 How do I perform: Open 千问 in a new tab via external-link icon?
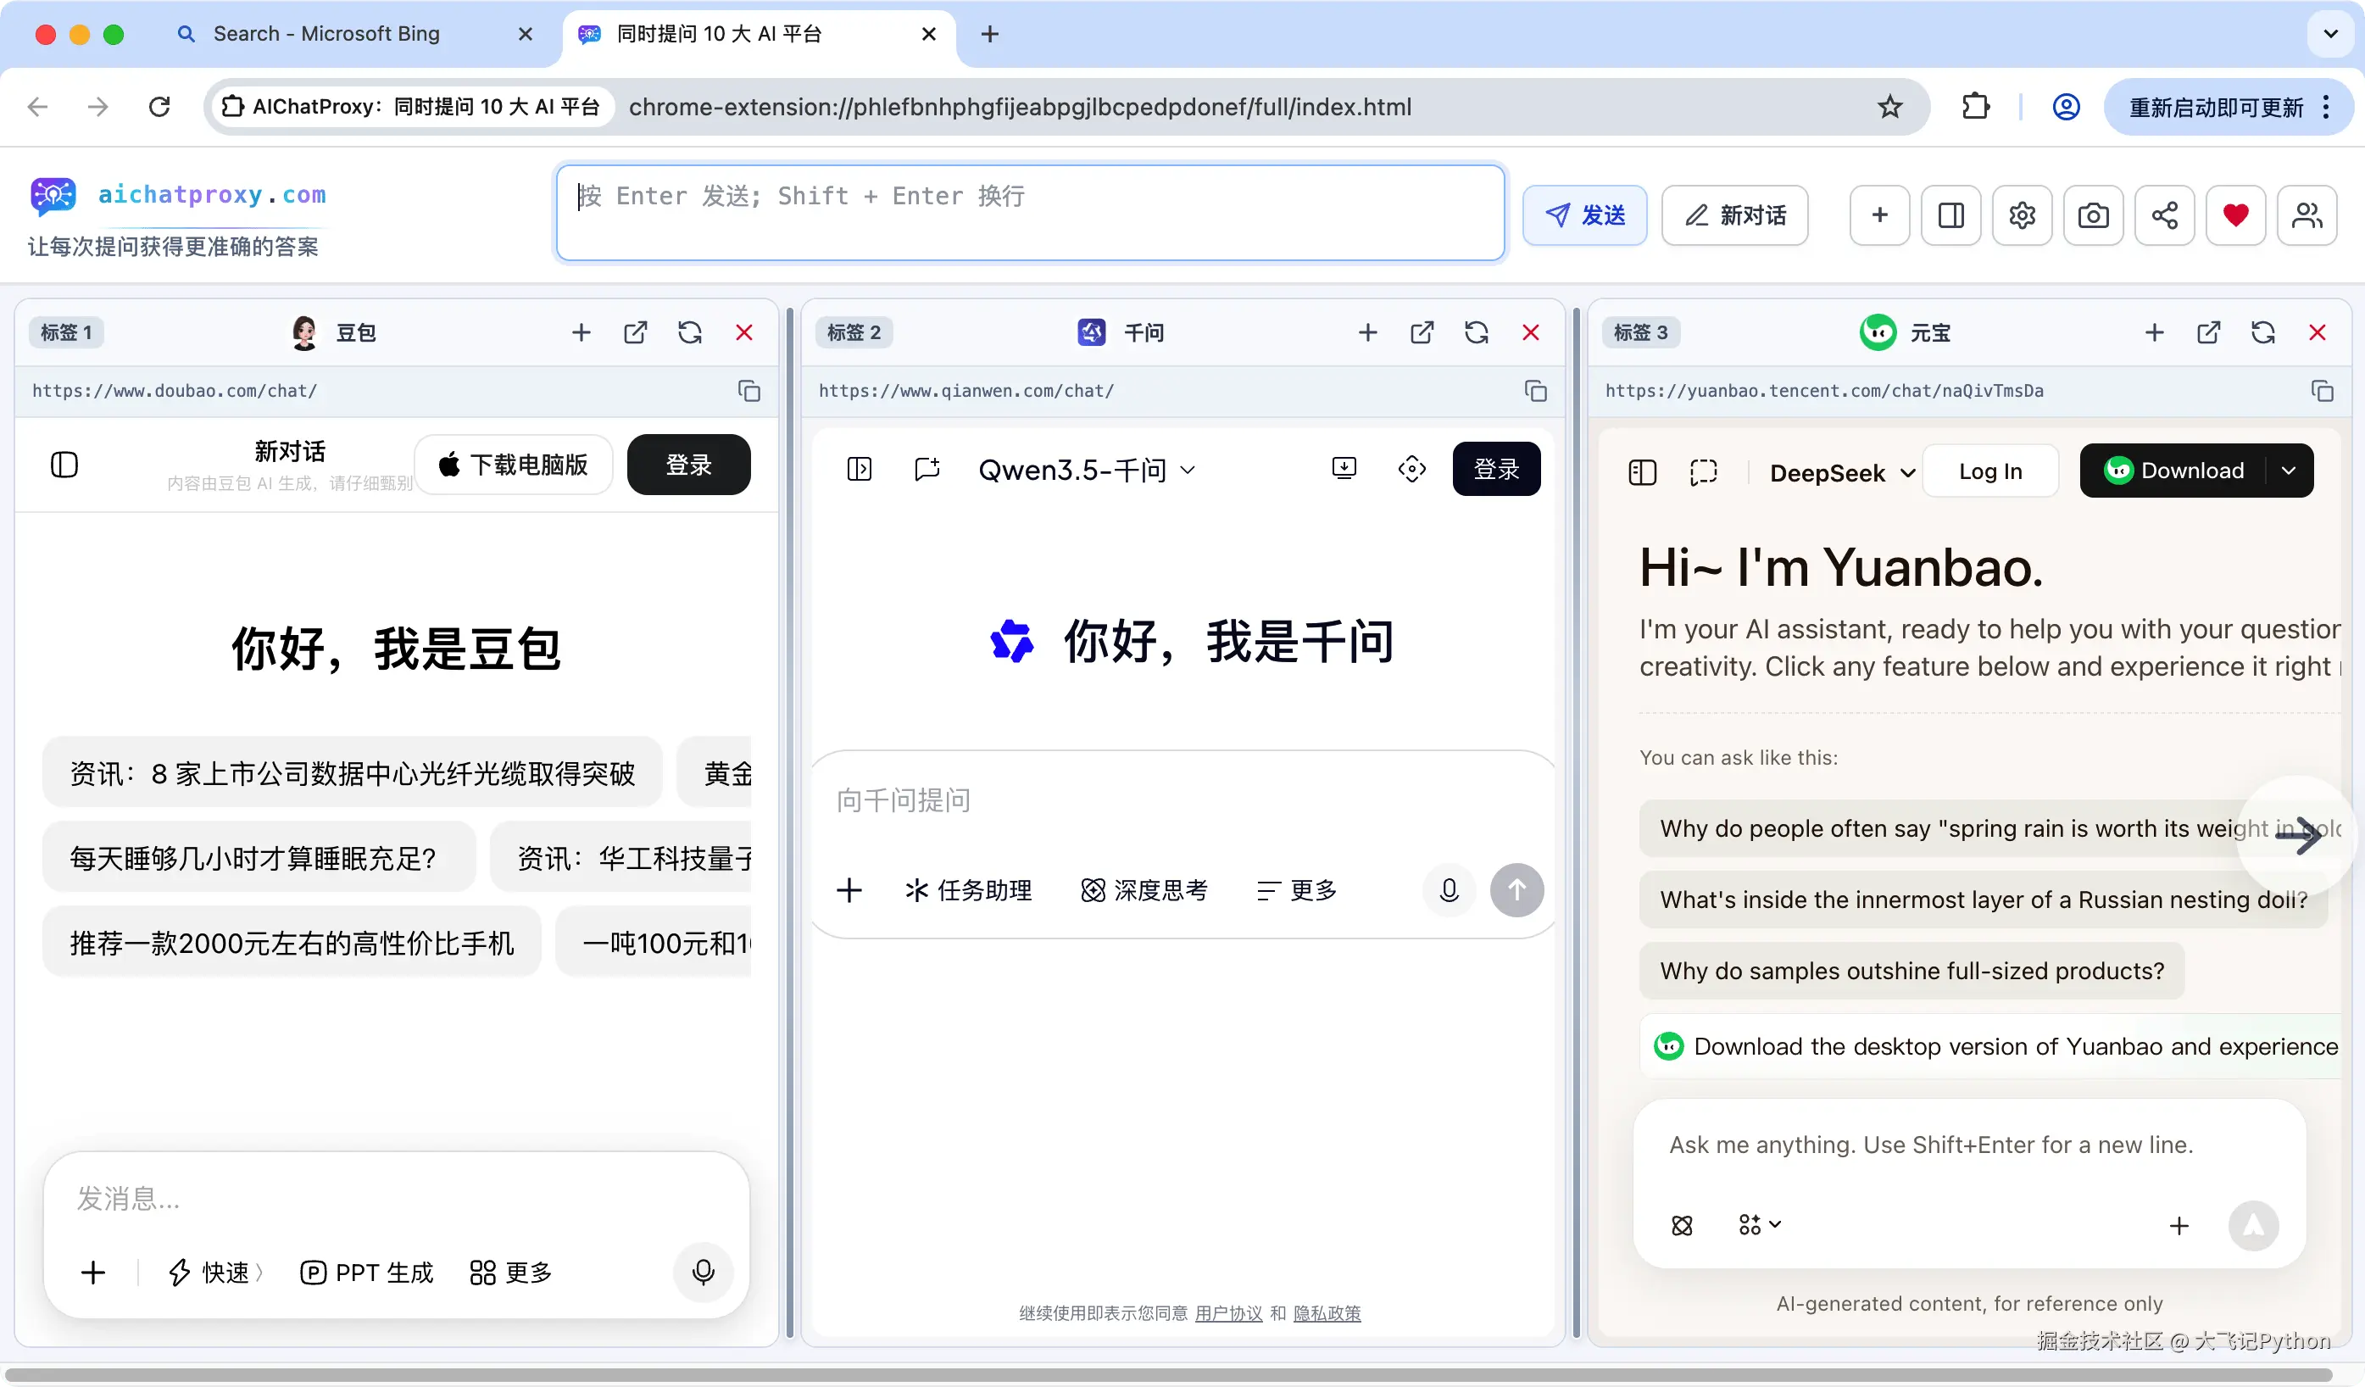click(x=1422, y=333)
